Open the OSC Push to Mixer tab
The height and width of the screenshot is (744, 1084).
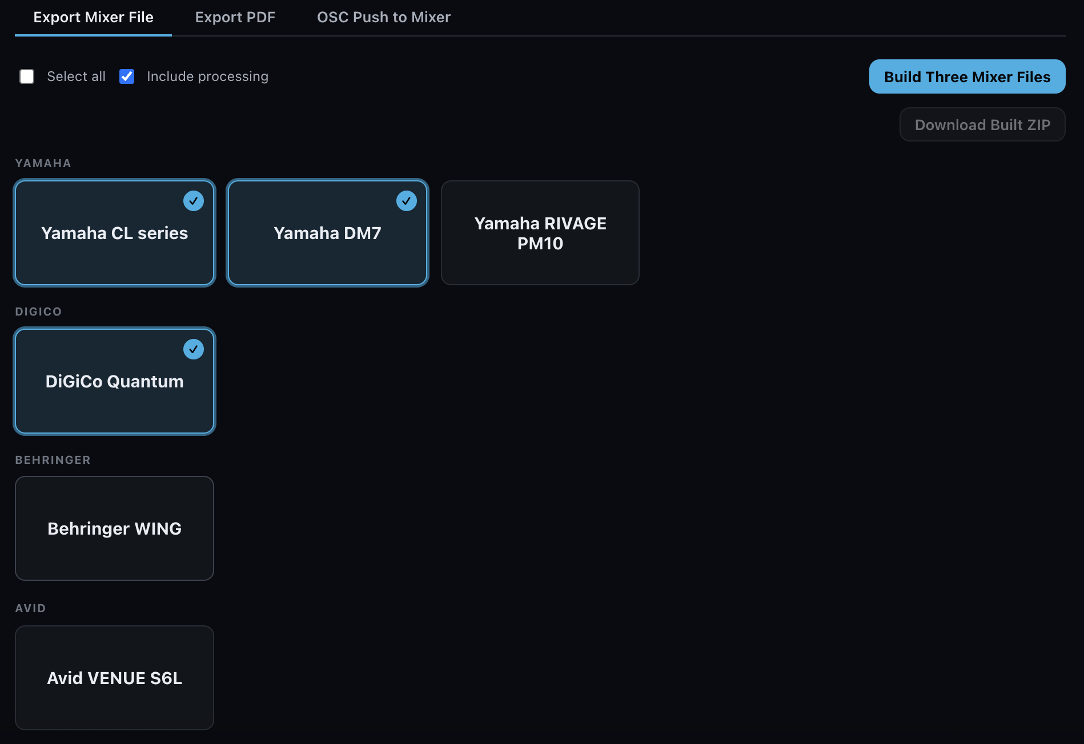click(x=384, y=18)
